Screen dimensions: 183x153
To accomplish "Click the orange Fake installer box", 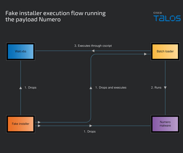I will [x=20, y=124].
